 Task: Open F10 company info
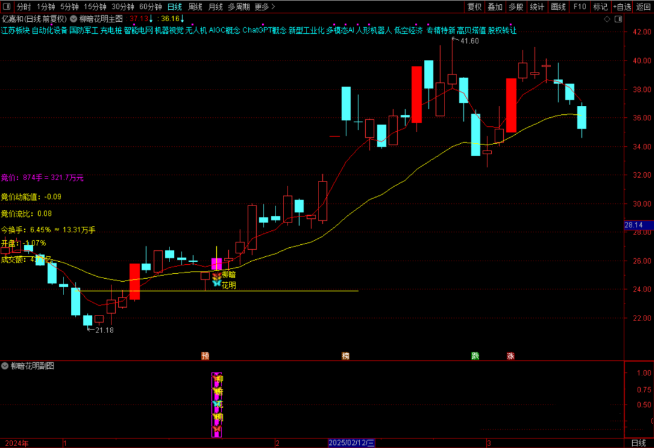[580, 7]
